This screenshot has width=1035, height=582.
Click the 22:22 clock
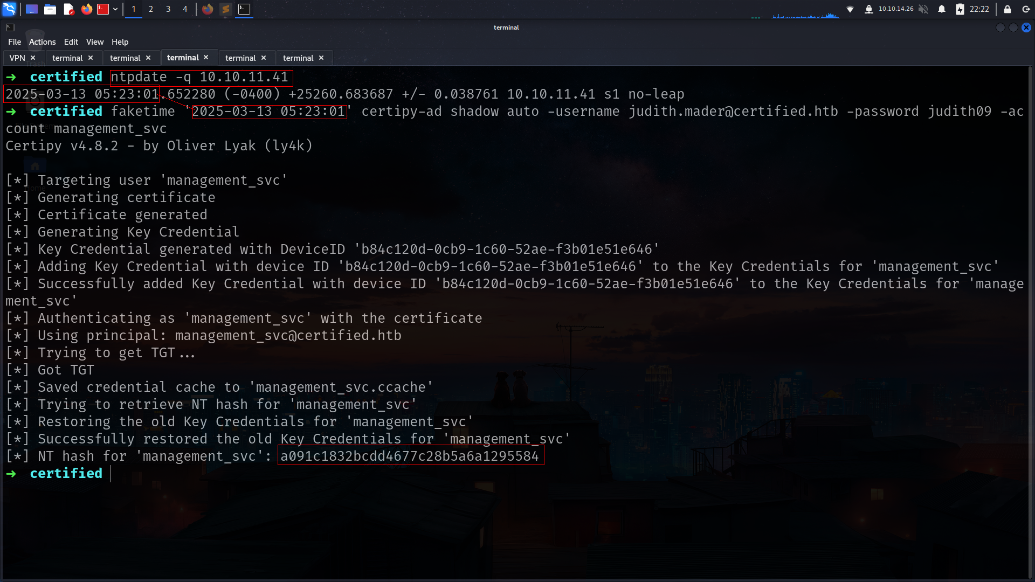pyautogui.click(x=979, y=9)
